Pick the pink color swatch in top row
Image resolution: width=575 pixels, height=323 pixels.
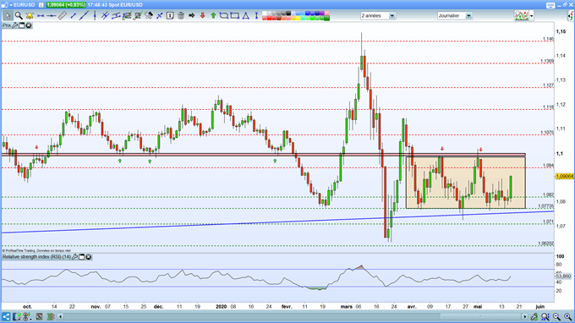(326, 14)
